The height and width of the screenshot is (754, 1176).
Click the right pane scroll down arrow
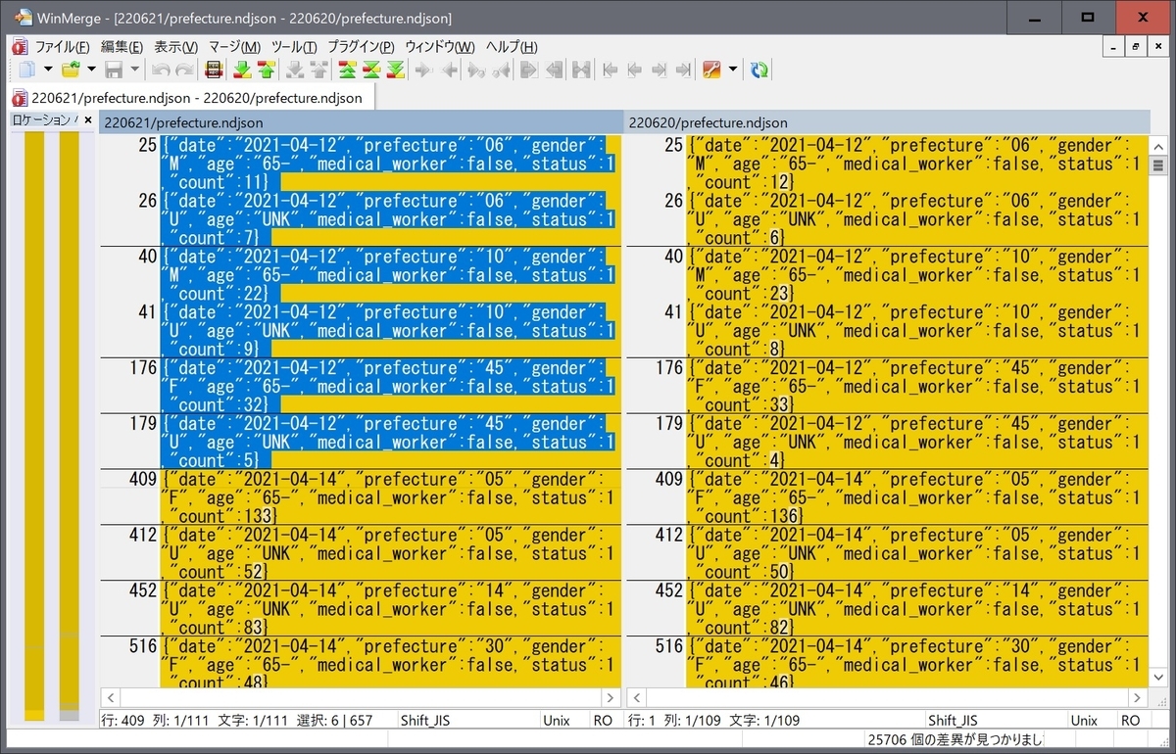click(1156, 678)
